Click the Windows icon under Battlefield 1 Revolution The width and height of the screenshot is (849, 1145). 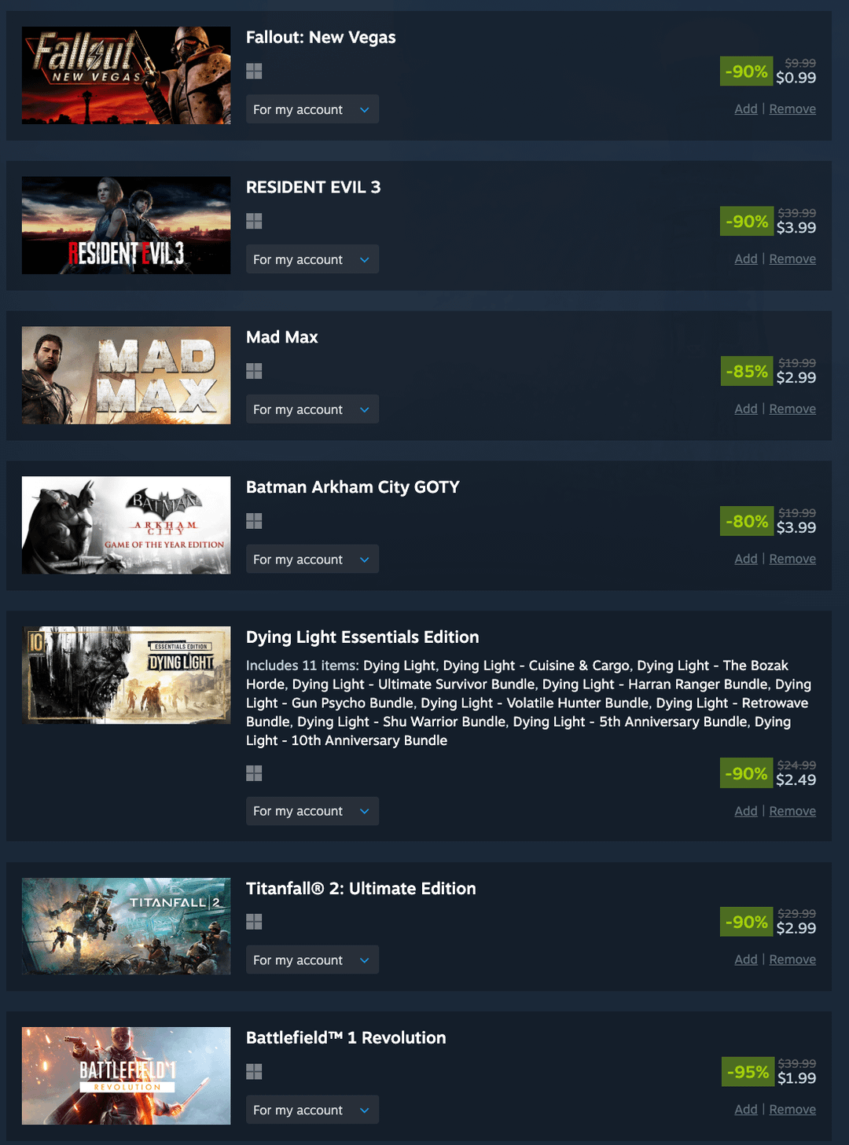click(254, 1072)
